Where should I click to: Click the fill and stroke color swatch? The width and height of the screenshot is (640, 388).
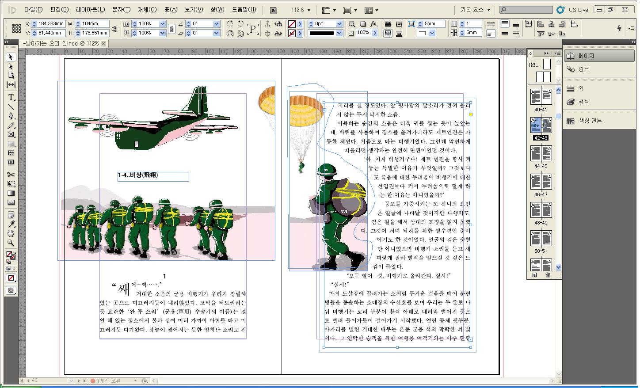click(x=10, y=255)
